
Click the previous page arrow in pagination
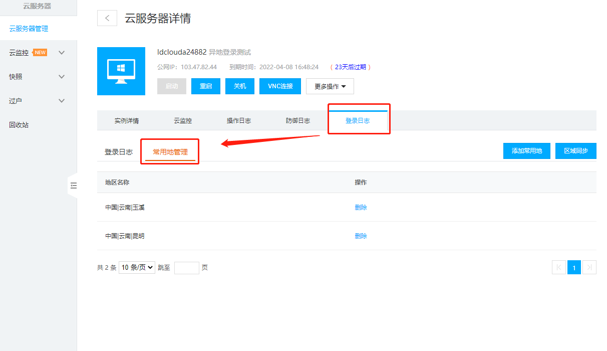pyautogui.click(x=558, y=267)
